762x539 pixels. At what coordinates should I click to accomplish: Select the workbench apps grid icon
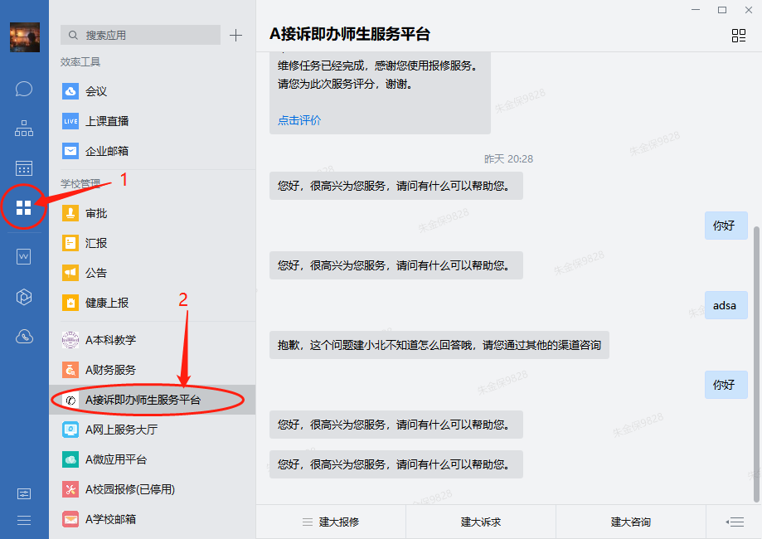pyautogui.click(x=24, y=207)
